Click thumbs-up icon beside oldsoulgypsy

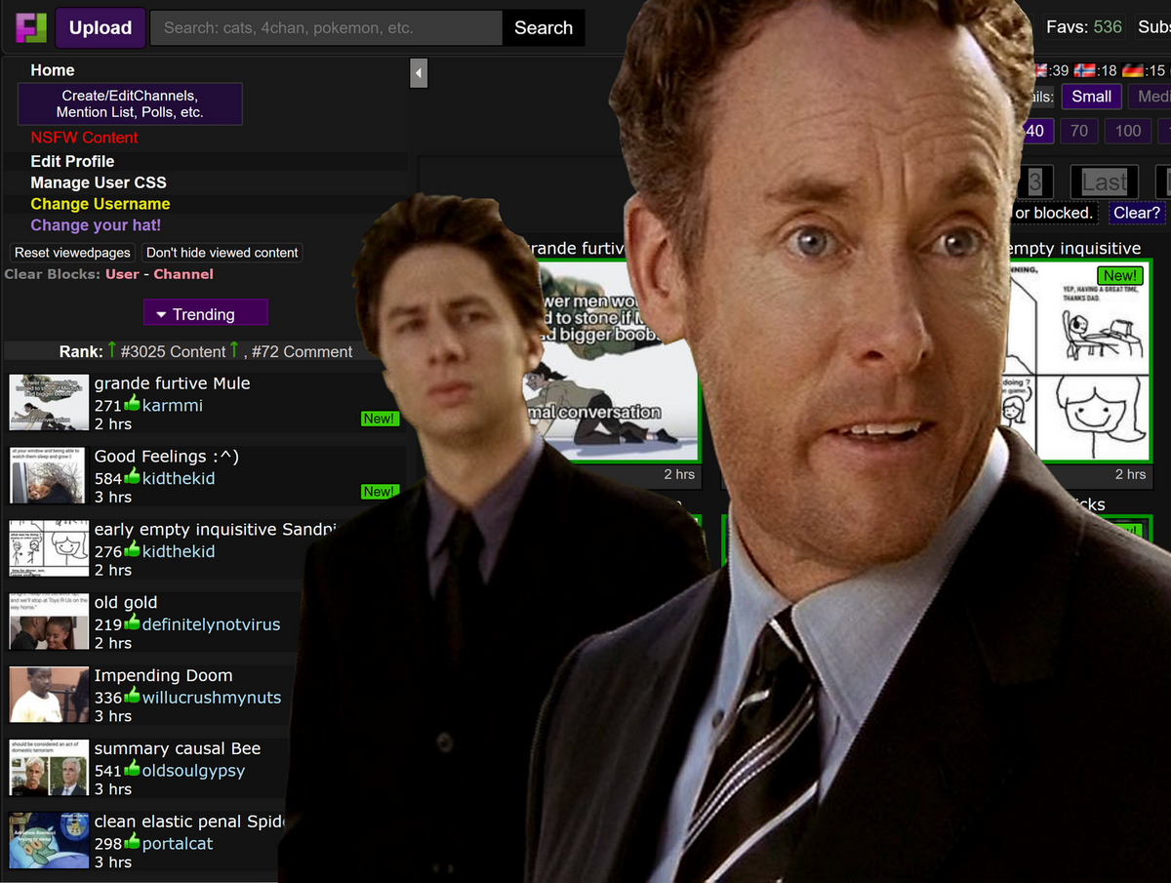click(x=132, y=770)
